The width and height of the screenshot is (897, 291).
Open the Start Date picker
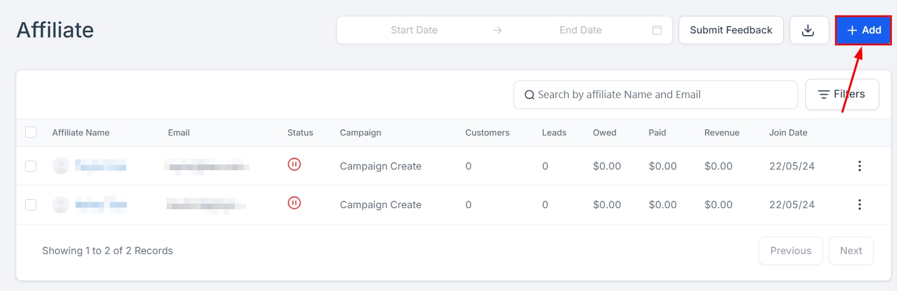point(414,30)
